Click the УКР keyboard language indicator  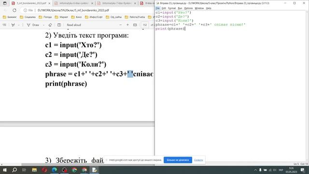281,170
